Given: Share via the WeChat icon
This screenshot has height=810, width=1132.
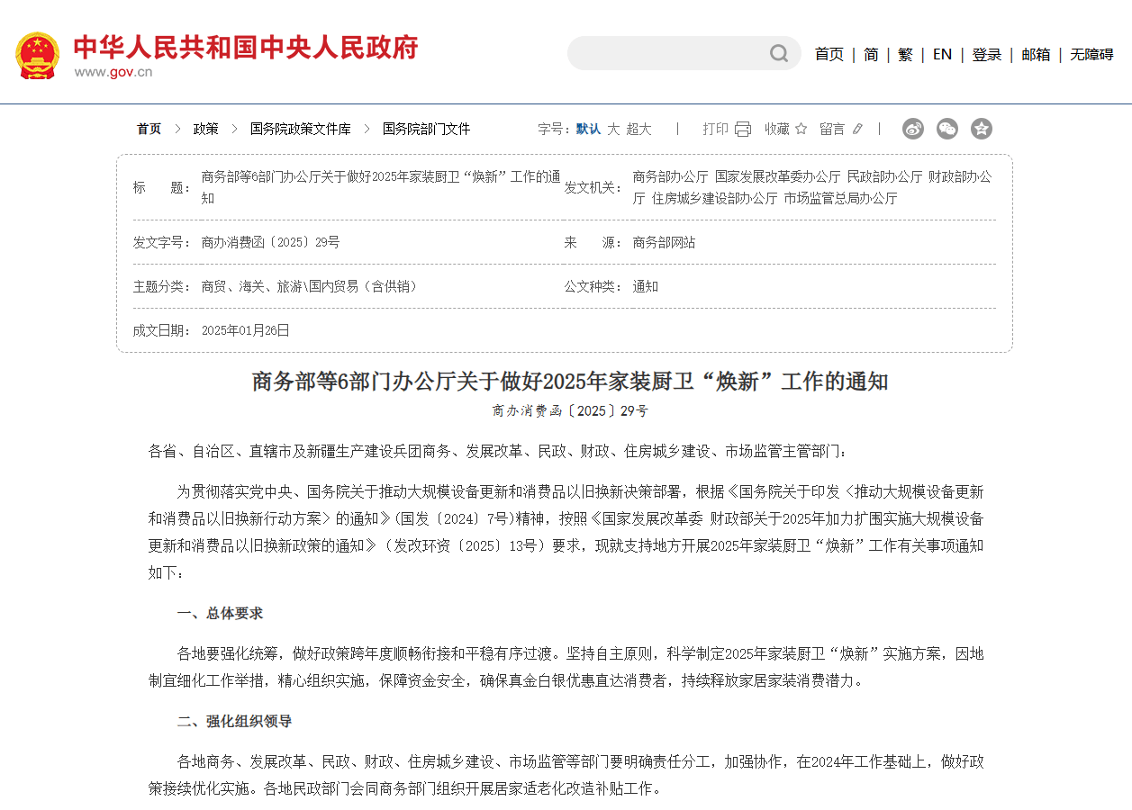Looking at the screenshot, I should pos(947,129).
